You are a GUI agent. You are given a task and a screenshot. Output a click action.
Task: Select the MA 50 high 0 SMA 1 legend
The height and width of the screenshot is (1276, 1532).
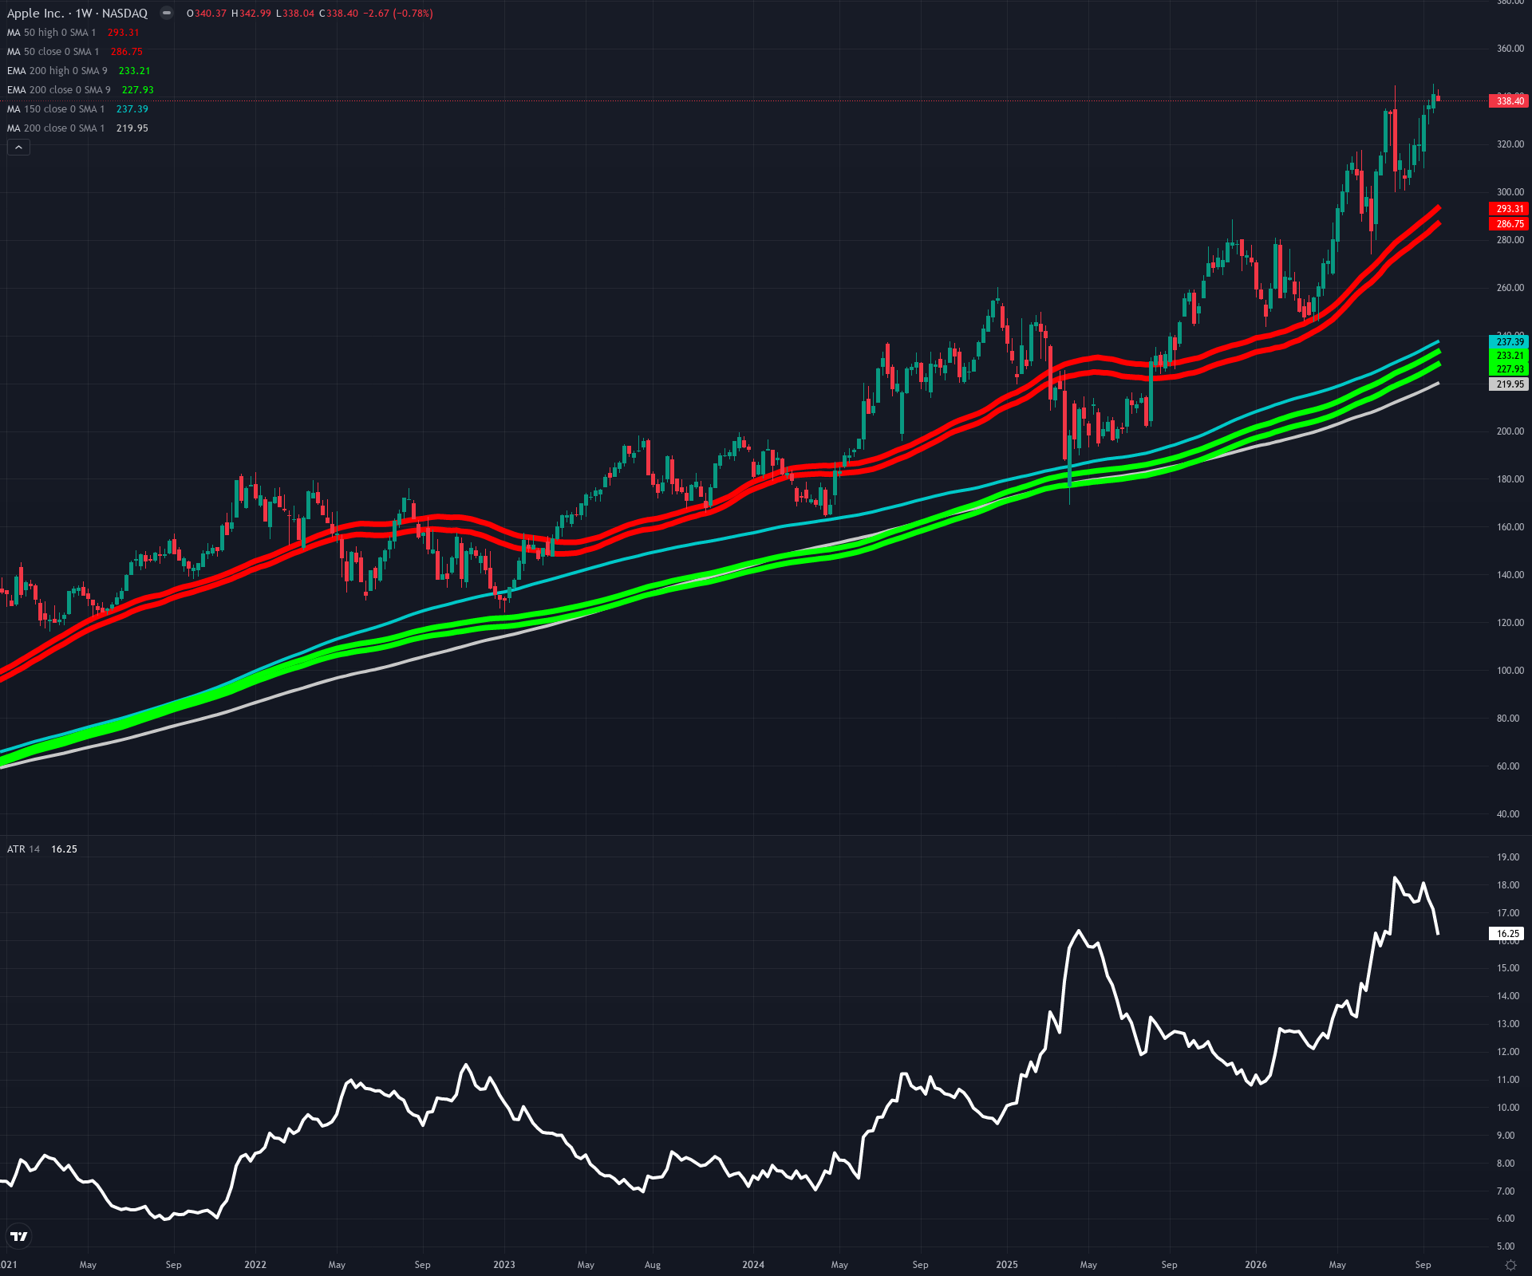click(51, 33)
